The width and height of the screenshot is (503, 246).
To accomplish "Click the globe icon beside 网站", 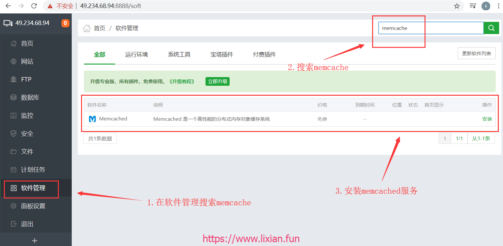I will pyautogui.click(x=14, y=61).
